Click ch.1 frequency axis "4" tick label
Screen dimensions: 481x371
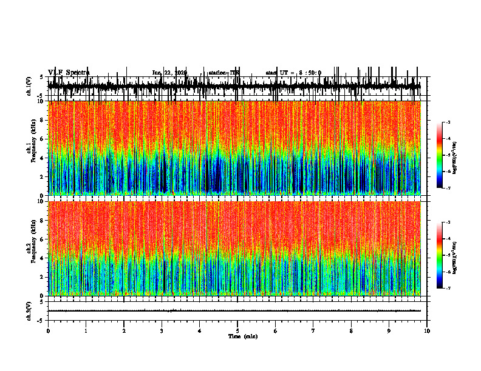pos(43,158)
